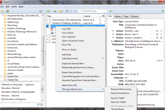Viewport: 165px width, 110px height.
Task: Select the zotero collection folder
Action: [10, 73]
